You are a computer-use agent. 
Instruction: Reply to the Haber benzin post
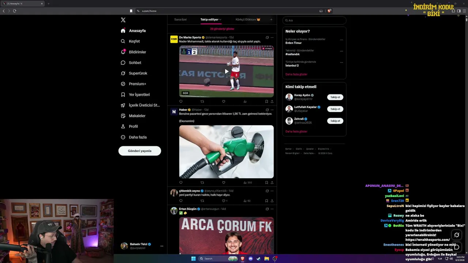pyautogui.click(x=181, y=182)
